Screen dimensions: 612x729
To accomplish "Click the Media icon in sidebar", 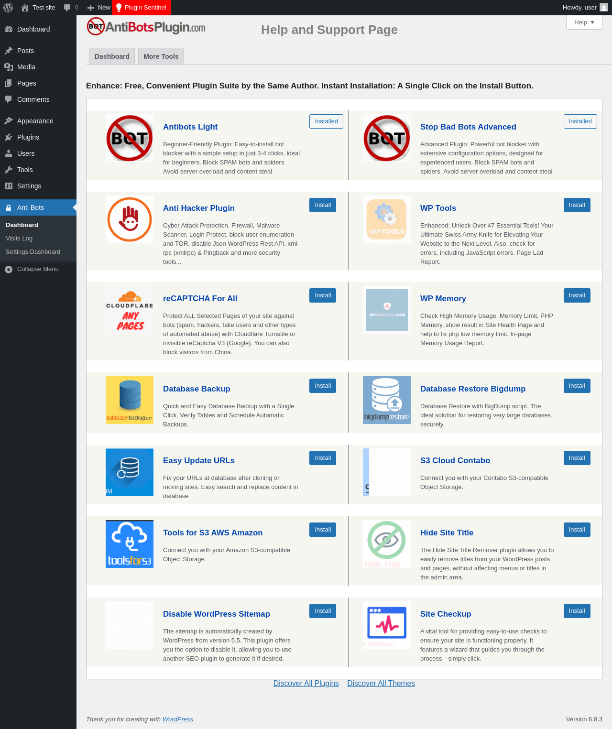I will (x=9, y=67).
